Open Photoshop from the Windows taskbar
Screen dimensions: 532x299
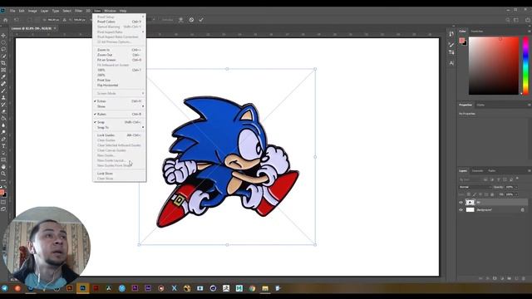point(83,288)
